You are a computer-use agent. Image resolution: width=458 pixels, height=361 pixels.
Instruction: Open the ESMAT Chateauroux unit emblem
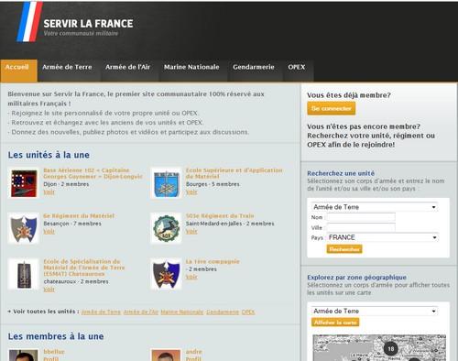coord(24,274)
